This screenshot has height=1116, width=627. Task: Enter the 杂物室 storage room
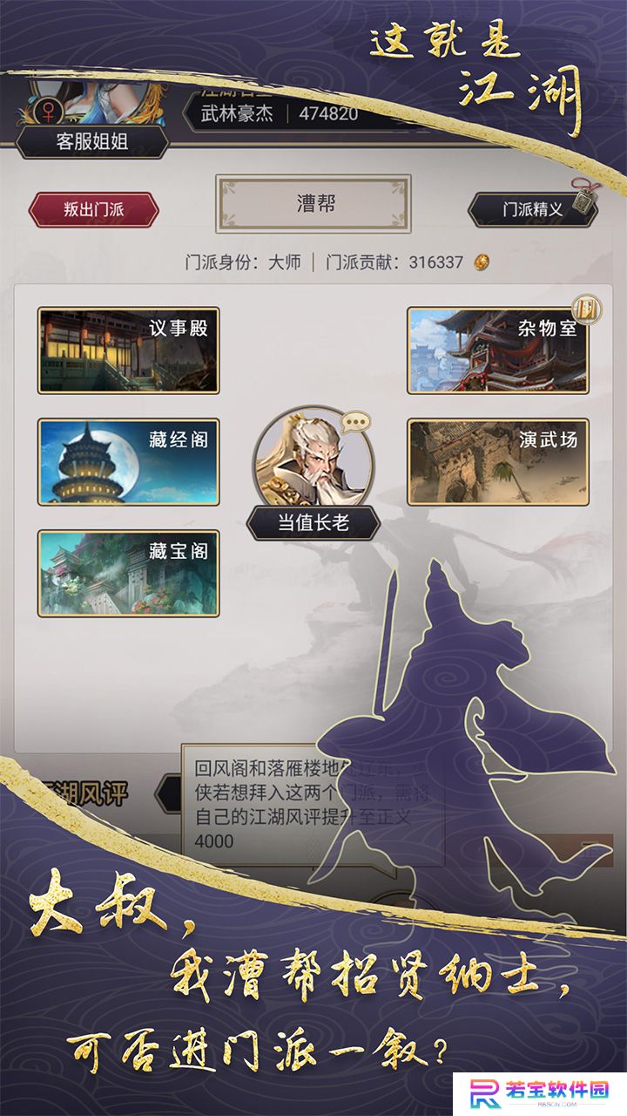498,350
